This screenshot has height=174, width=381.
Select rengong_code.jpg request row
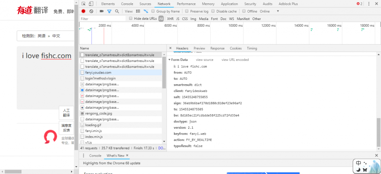pyautogui.click(x=121, y=113)
